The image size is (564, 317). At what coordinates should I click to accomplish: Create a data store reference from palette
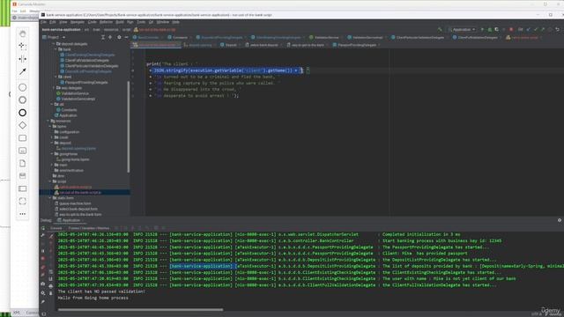point(22,176)
